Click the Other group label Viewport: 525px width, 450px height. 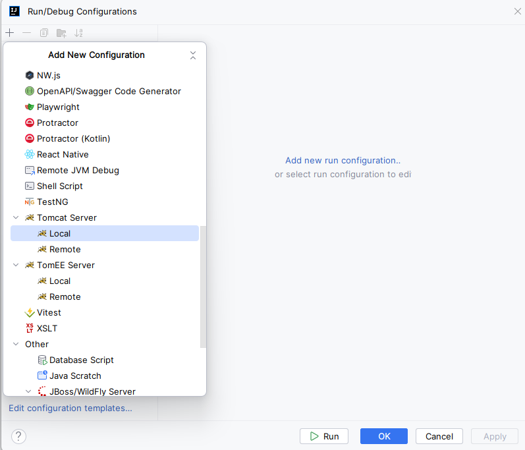tap(37, 344)
